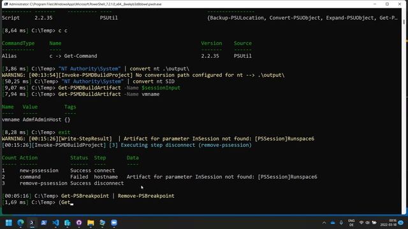Launch Microsoft Edge from taskbar

(x=20, y=223)
